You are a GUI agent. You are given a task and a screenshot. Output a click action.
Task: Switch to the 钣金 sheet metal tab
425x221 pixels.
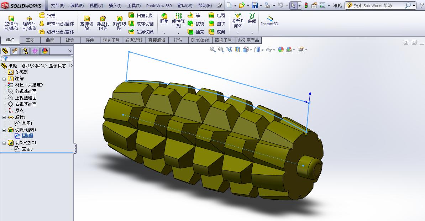70,40
